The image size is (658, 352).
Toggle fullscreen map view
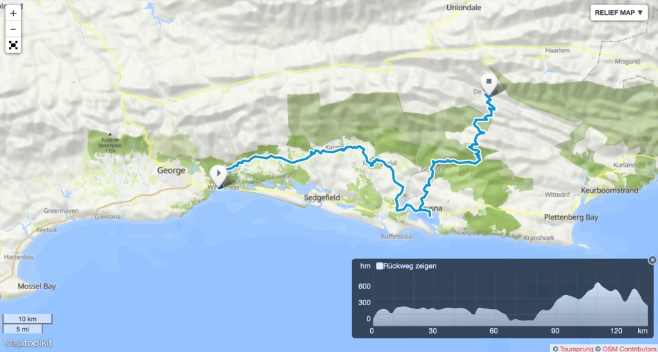point(13,46)
